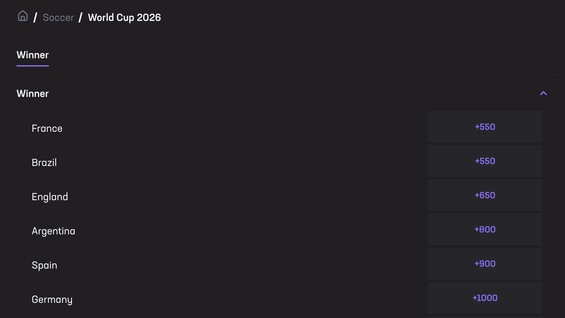Screen dimensions: 565x318
Task: Click the Argentina team label
Action: click(x=54, y=231)
